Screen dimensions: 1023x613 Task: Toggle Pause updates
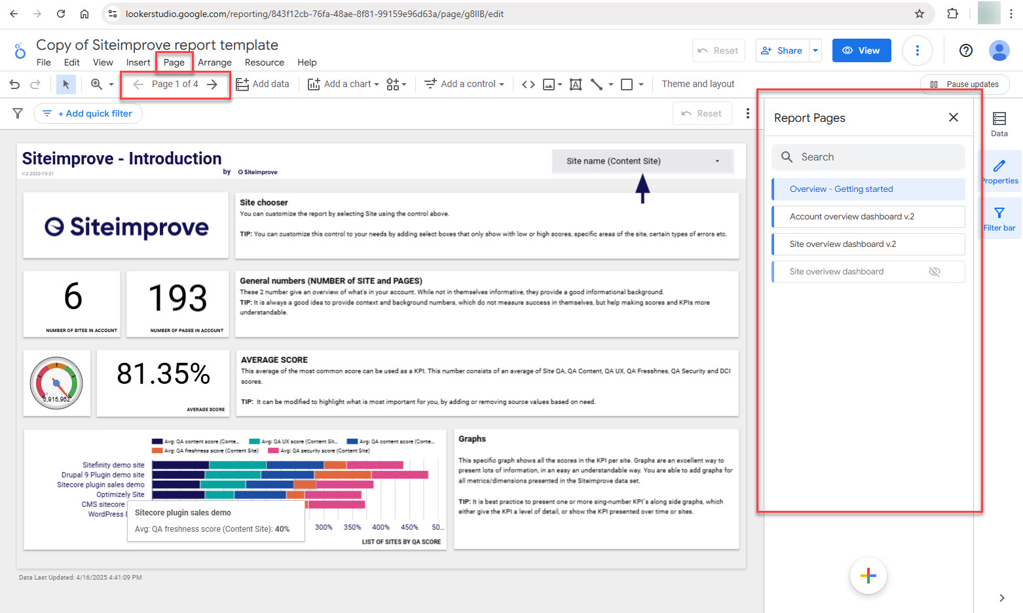(965, 84)
